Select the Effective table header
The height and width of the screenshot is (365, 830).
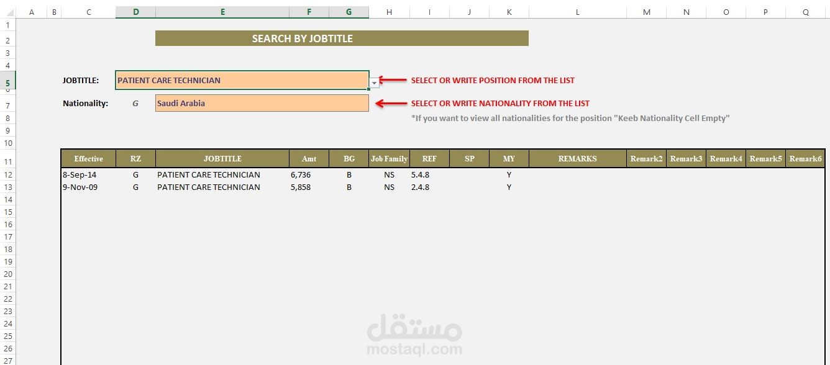[x=88, y=159]
